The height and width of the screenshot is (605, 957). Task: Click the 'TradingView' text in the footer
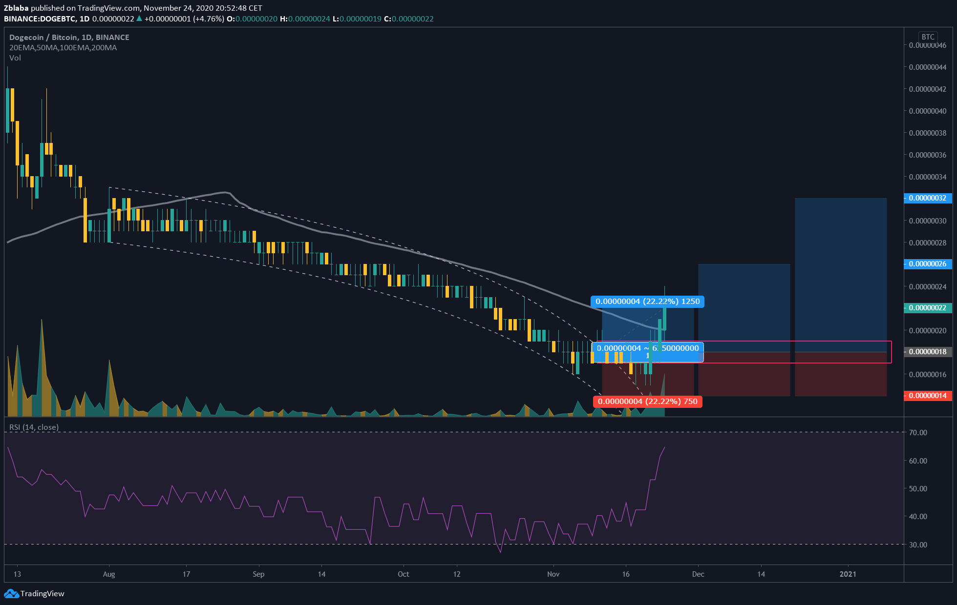click(43, 594)
